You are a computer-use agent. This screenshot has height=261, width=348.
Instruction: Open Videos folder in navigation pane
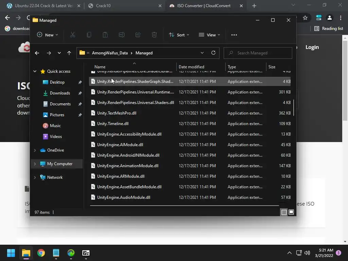[x=56, y=137]
